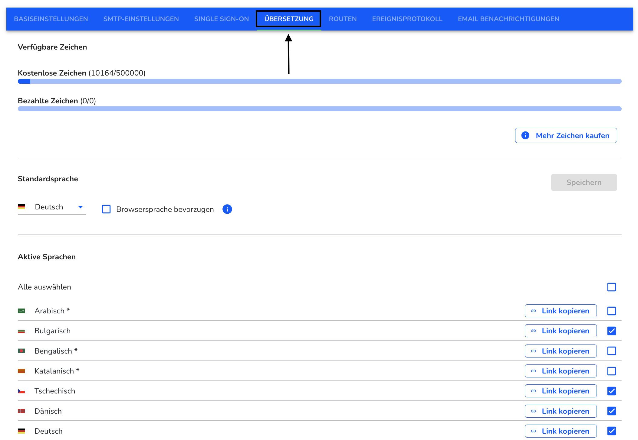The image size is (638, 440).
Task: Go to the Routen tab
Action: (x=343, y=19)
